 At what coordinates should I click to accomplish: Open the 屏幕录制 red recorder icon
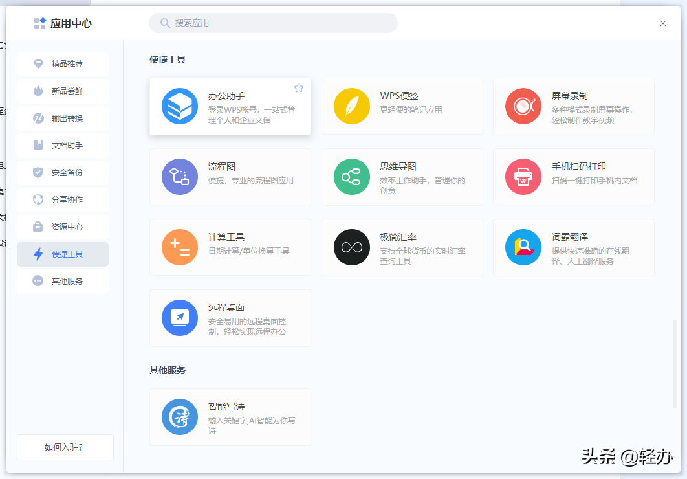[x=523, y=106]
